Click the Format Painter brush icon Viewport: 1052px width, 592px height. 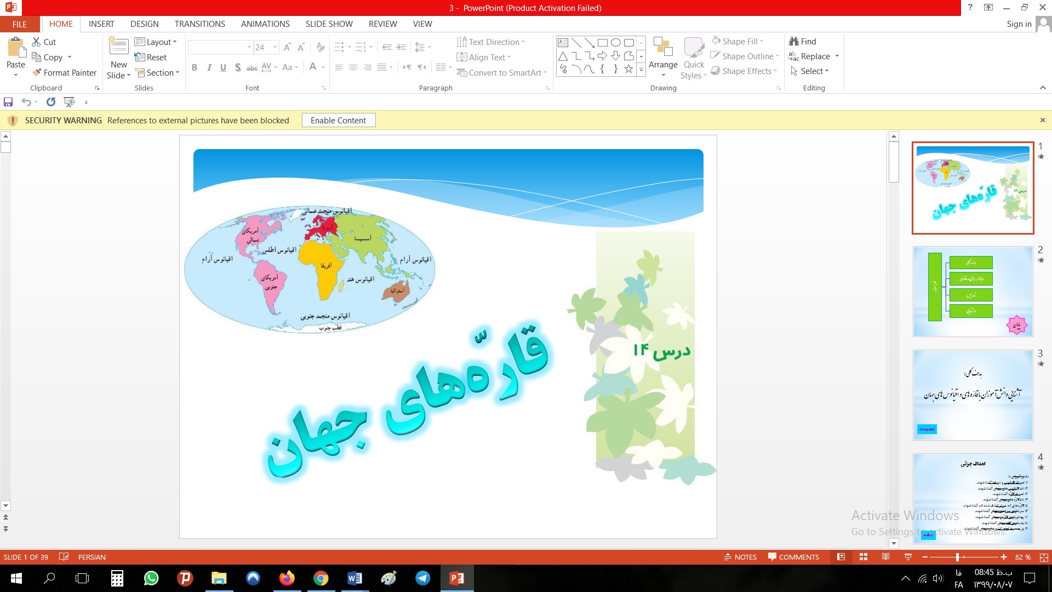pyautogui.click(x=37, y=72)
